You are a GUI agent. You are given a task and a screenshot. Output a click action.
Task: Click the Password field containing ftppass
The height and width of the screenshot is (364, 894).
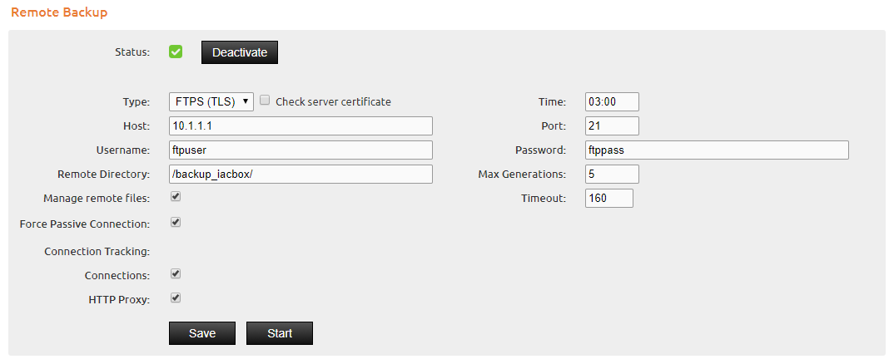pos(717,150)
